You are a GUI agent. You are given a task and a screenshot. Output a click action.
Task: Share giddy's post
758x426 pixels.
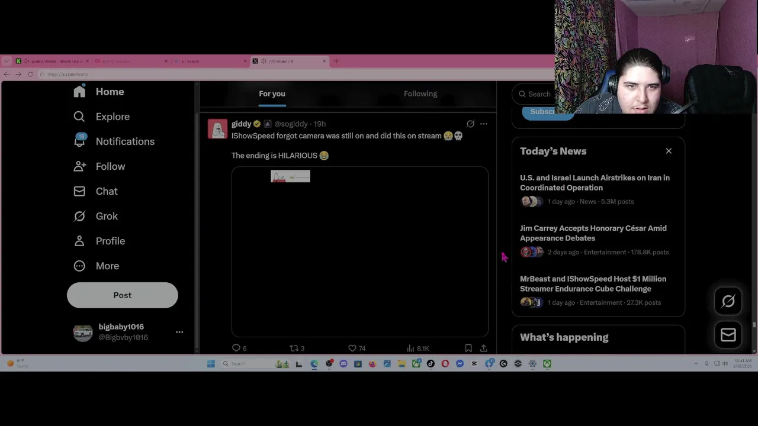(x=484, y=348)
